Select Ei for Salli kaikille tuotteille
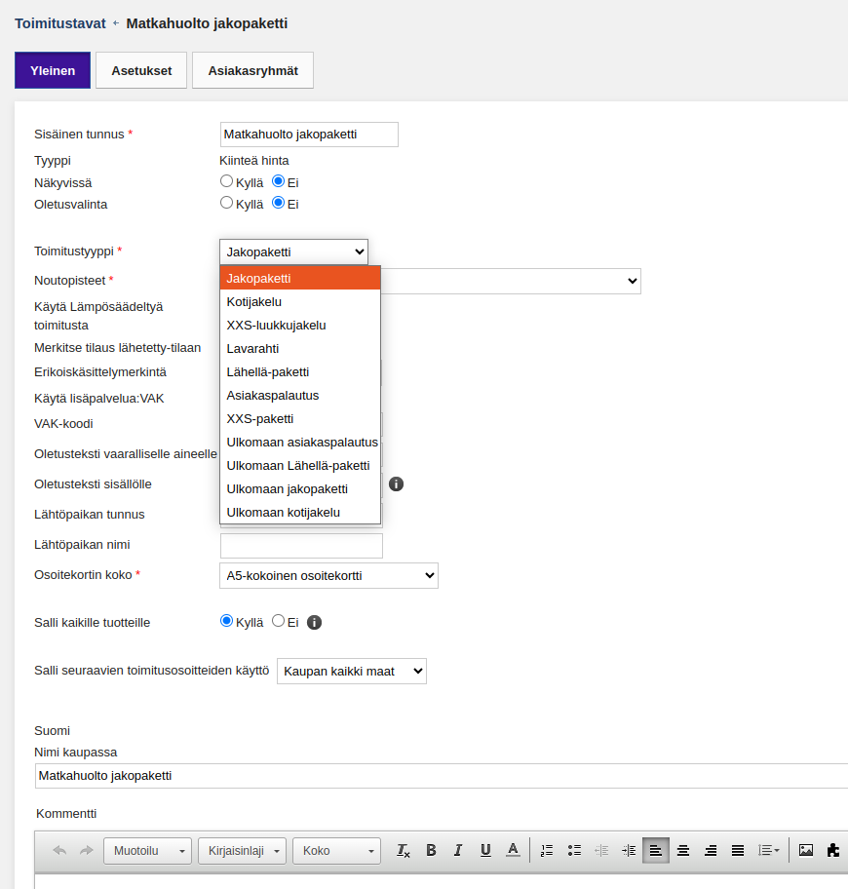This screenshot has height=889, width=848. pyautogui.click(x=278, y=621)
